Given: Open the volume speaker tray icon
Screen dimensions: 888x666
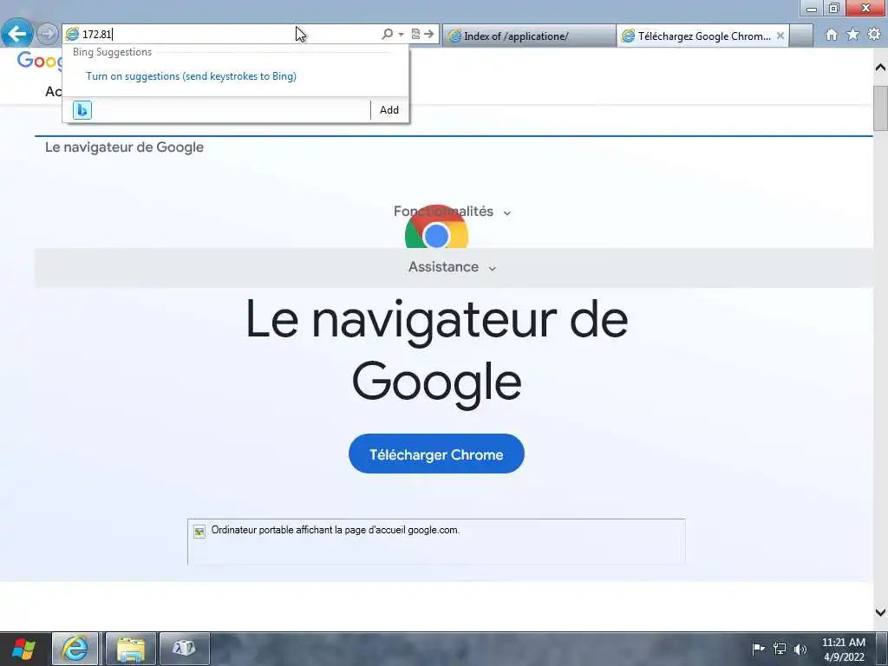Looking at the screenshot, I should click(x=800, y=649).
